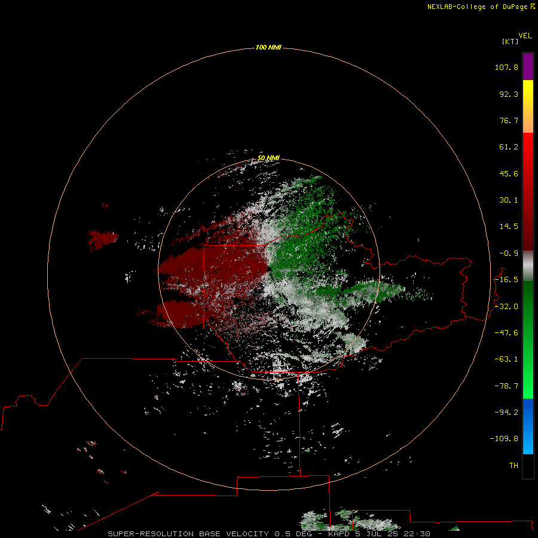Image resolution: width=538 pixels, height=538 pixels.
Task: Click the -0.9 velocity scale value
Action: (509, 253)
